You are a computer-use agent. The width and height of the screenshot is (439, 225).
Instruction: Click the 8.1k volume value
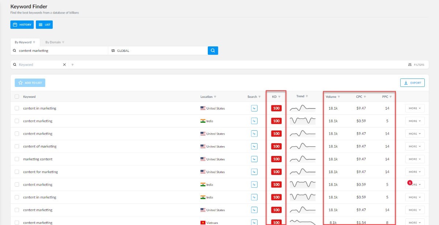click(333, 222)
